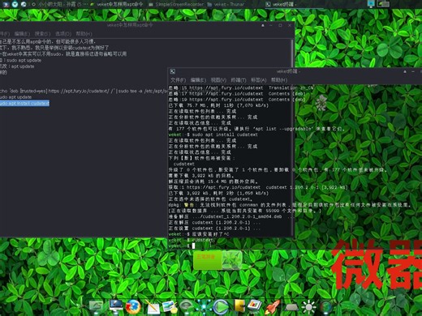Image resolution: width=422 pixels, height=316 pixels.
Task: Click the highlighted 'sudo apt install cudatext' line
Action: [x=24, y=103]
